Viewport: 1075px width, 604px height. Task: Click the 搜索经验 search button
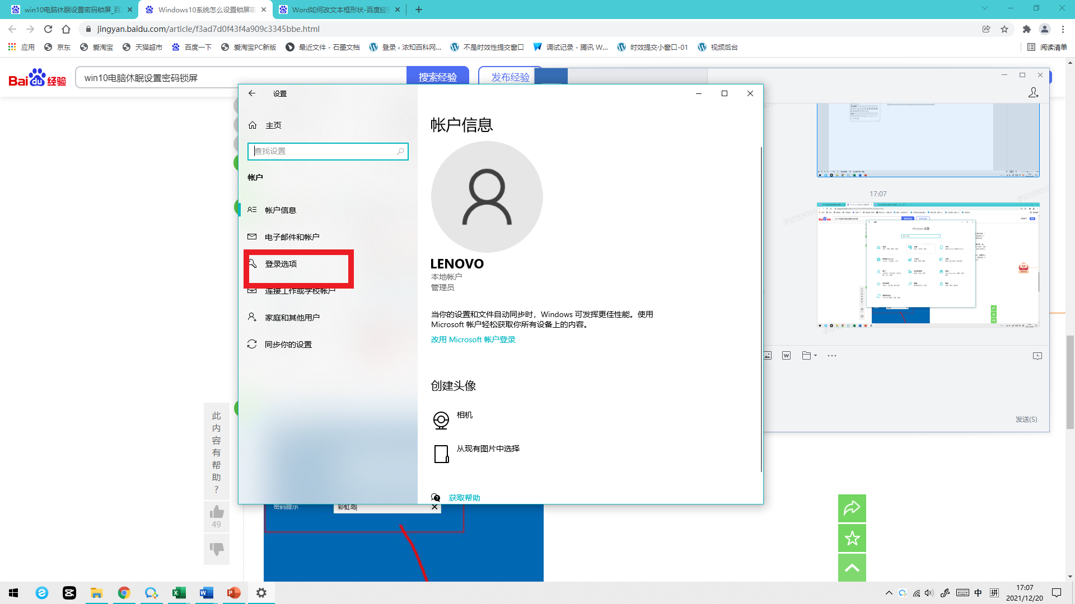point(437,77)
